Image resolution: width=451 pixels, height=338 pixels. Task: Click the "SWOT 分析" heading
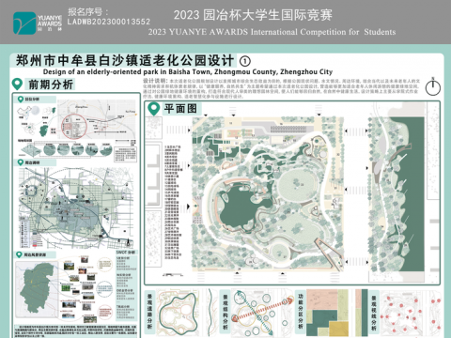(125, 253)
